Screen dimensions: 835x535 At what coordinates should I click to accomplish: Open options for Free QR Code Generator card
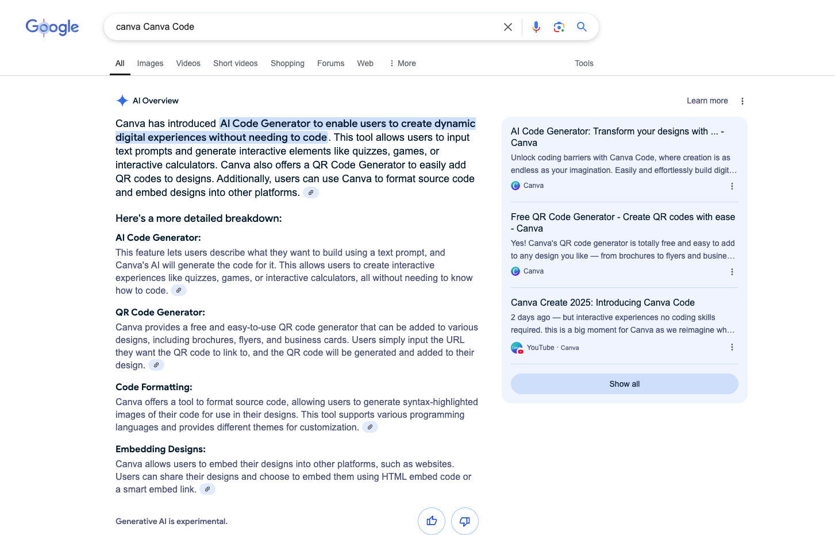click(x=732, y=272)
